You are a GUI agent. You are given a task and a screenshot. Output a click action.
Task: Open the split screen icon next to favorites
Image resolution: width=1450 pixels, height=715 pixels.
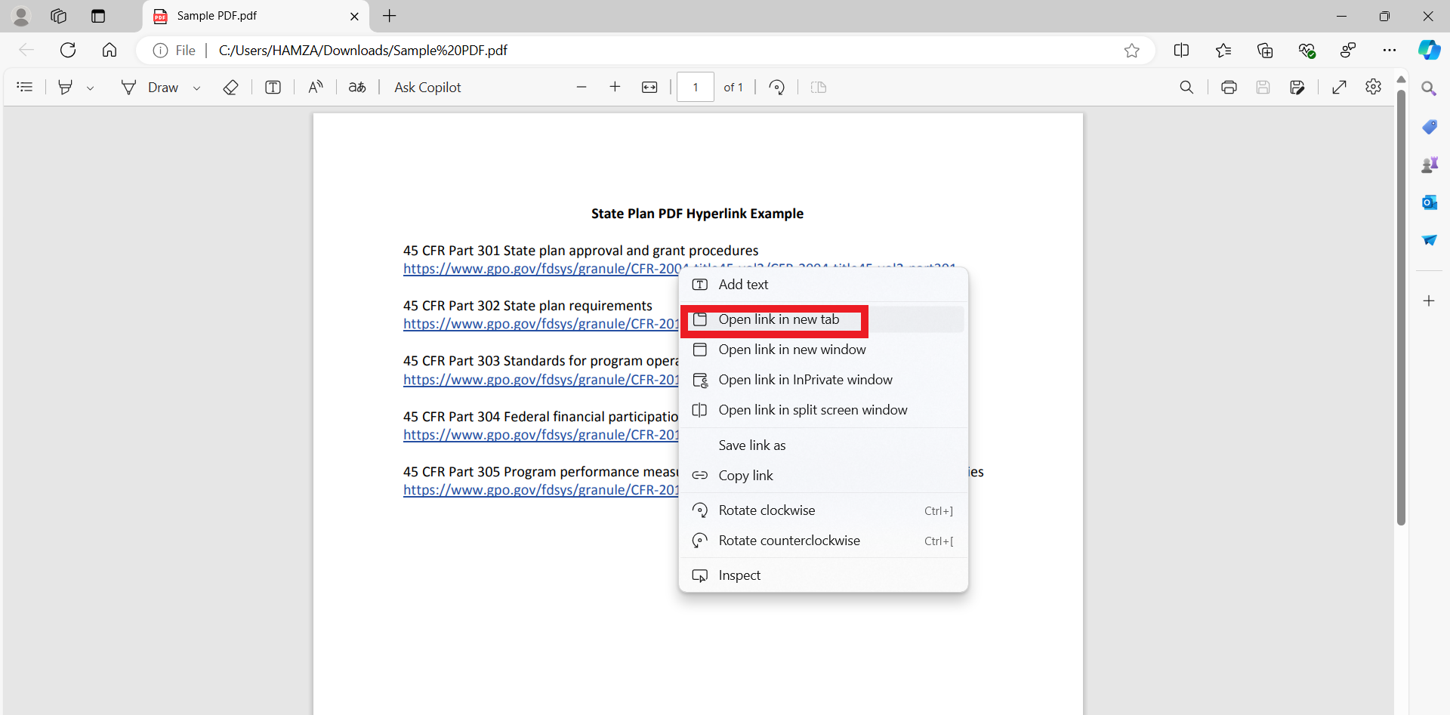click(x=1182, y=50)
